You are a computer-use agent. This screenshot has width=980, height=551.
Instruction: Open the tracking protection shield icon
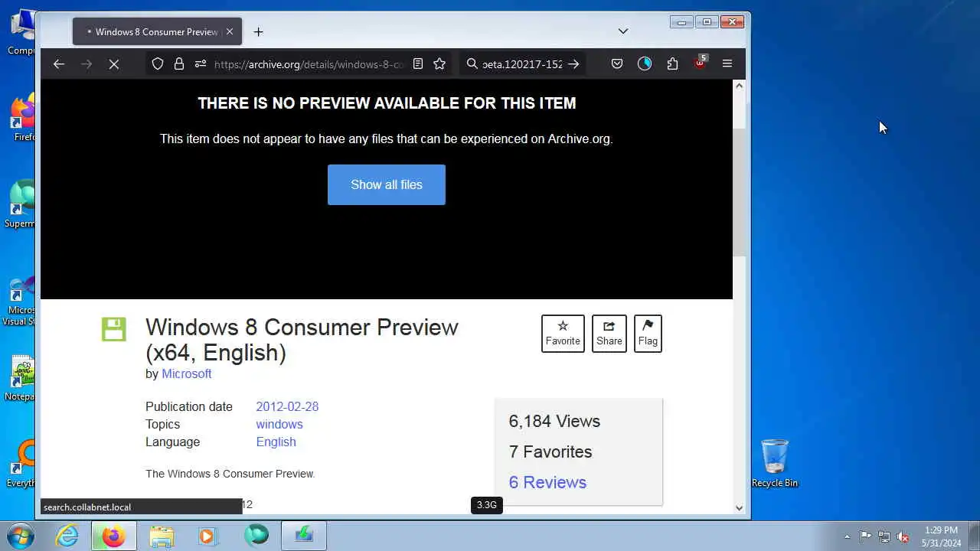point(158,64)
